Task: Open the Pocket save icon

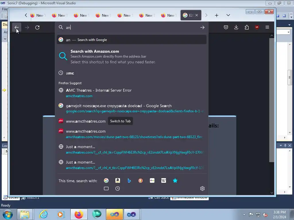Action: click(x=226, y=27)
